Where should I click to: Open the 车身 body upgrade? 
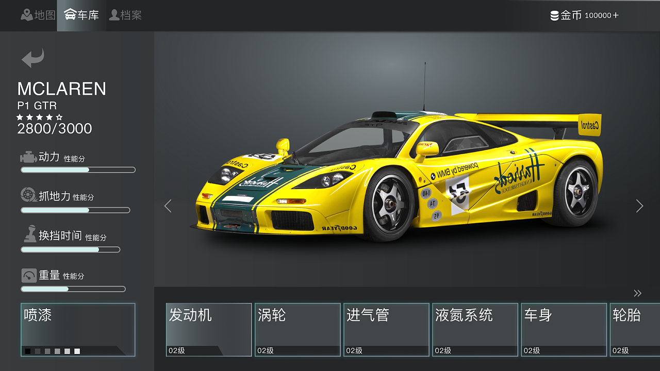tap(564, 330)
